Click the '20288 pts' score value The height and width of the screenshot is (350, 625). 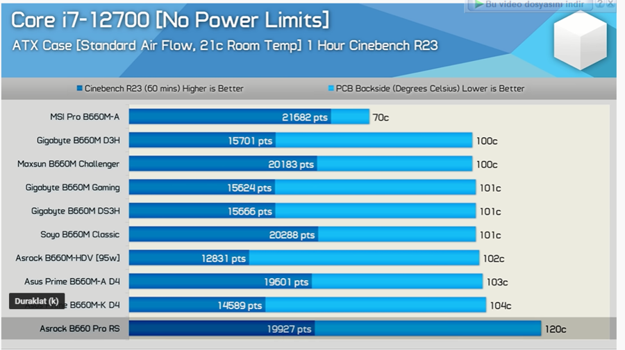[x=292, y=235]
